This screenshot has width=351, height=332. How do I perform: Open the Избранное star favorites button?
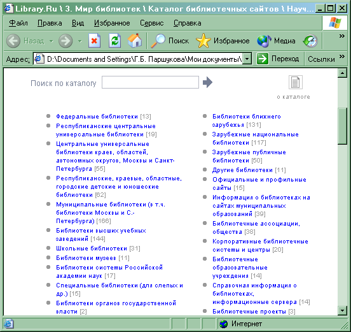click(x=223, y=41)
